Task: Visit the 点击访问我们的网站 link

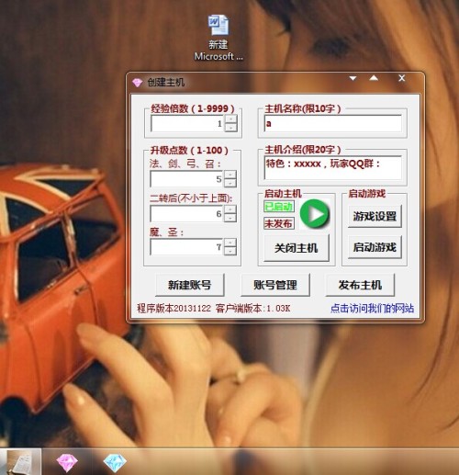Action: [372, 308]
